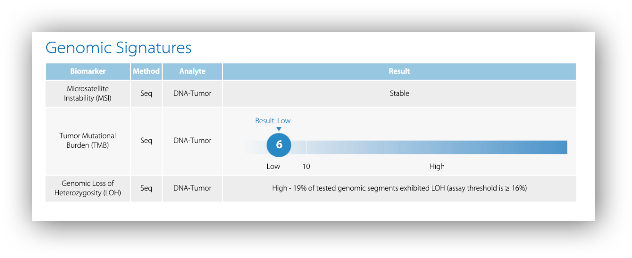Click DNA-Tumor analyte in the LOH row
Viewport: 632px width, 258px height.
(192, 188)
